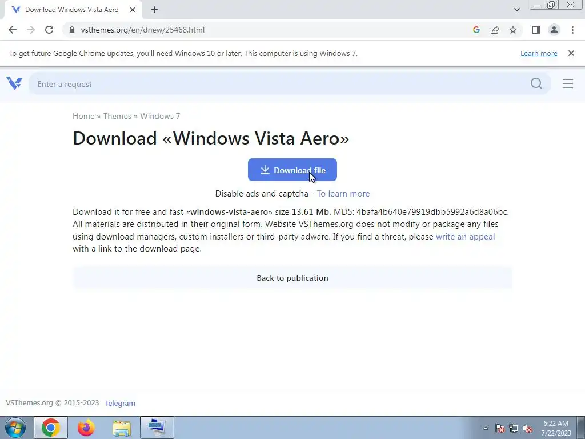Click the VSThemes.org © 2015-2023 footer text
The height and width of the screenshot is (439, 585).
pyautogui.click(x=52, y=403)
